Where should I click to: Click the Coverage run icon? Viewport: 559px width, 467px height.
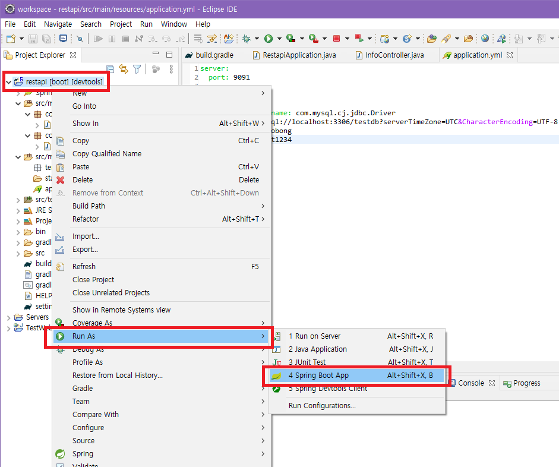pos(291,39)
